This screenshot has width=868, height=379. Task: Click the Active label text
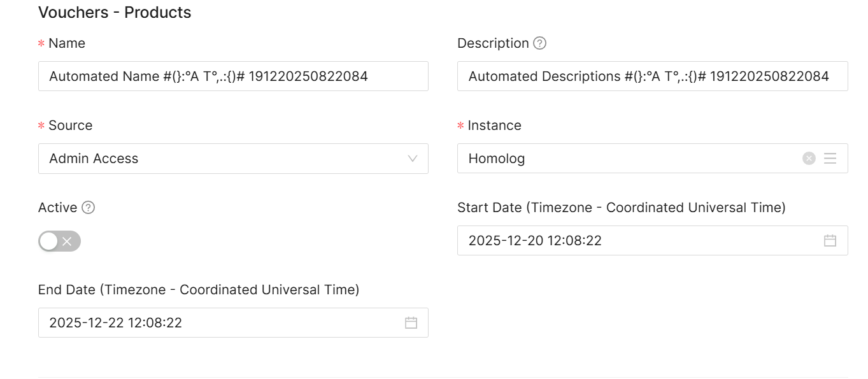[x=57, y=208]
